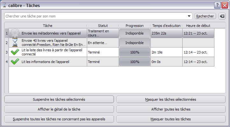Sort by the Statut column header

pyautogui.click(x=103, y=26)
